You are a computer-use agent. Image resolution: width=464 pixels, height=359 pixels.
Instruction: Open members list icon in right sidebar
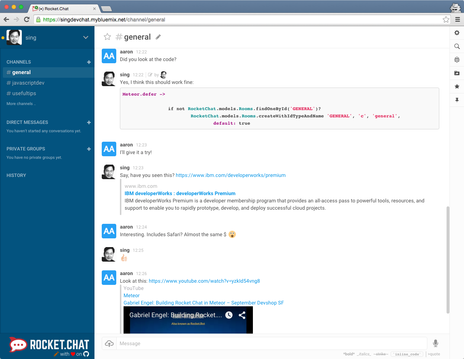pos(457,60)
